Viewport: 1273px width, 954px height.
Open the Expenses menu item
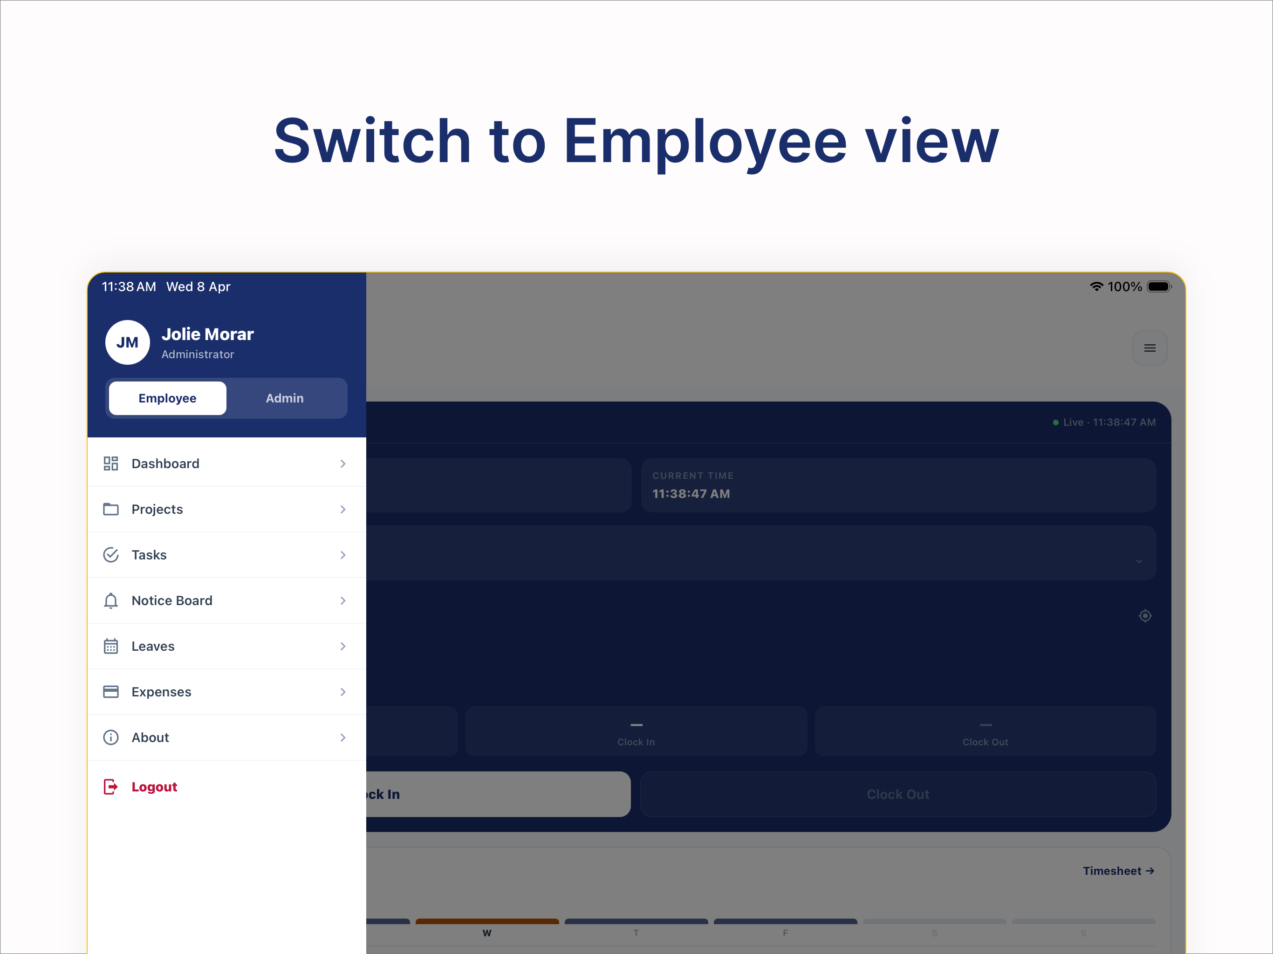pos(226,692)
